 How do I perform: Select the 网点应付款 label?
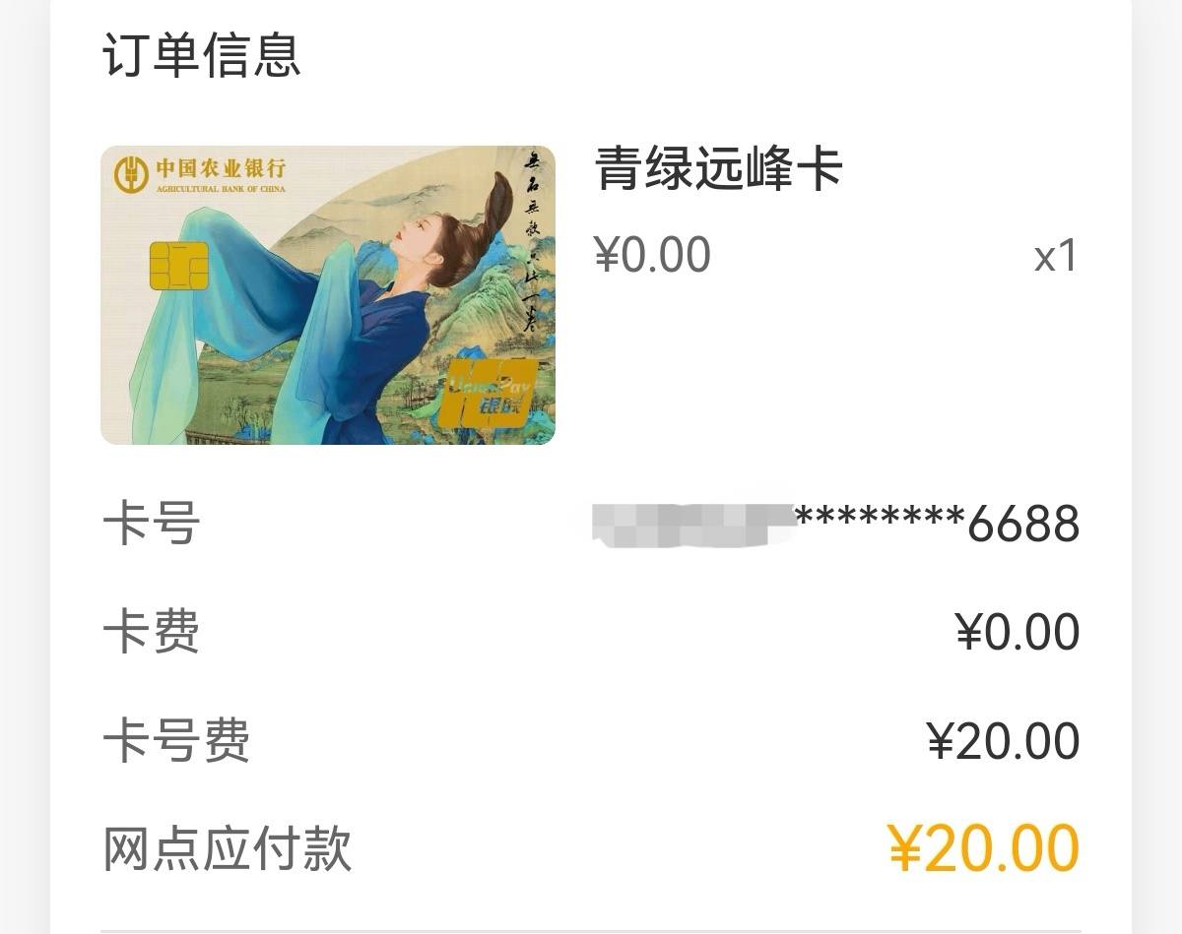(228, 849)
